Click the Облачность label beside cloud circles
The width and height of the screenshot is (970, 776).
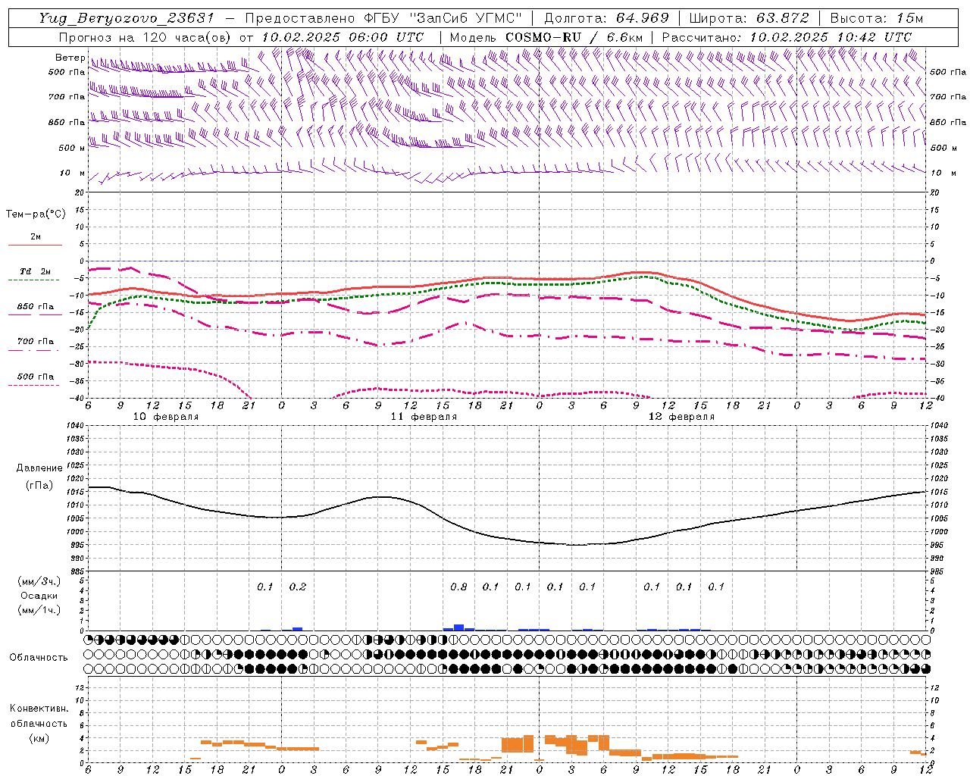(x=39, y=658)
